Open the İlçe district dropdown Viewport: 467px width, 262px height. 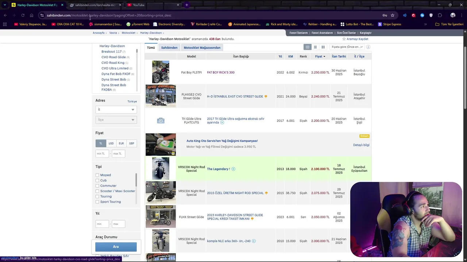coord(116,120)
